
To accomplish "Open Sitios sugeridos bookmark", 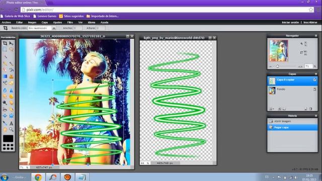I will click(71, 16).
